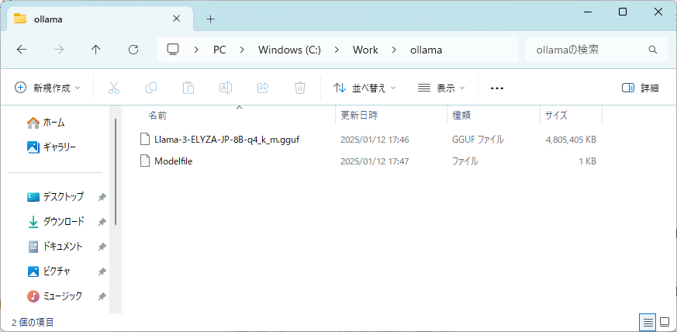The height and width of the screenshot is (332, 677).
Task: Click the PC monitor icon in address bar
Action: 173,49
